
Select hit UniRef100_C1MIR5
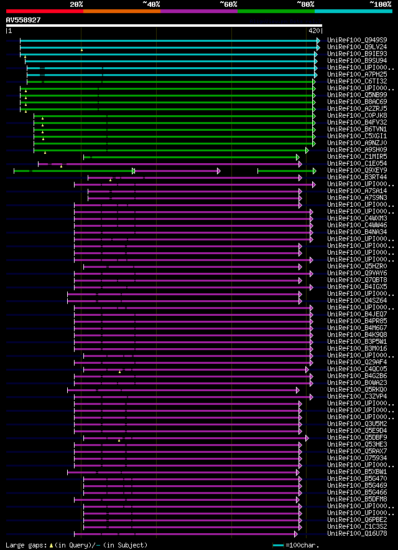tap(357, 156)
